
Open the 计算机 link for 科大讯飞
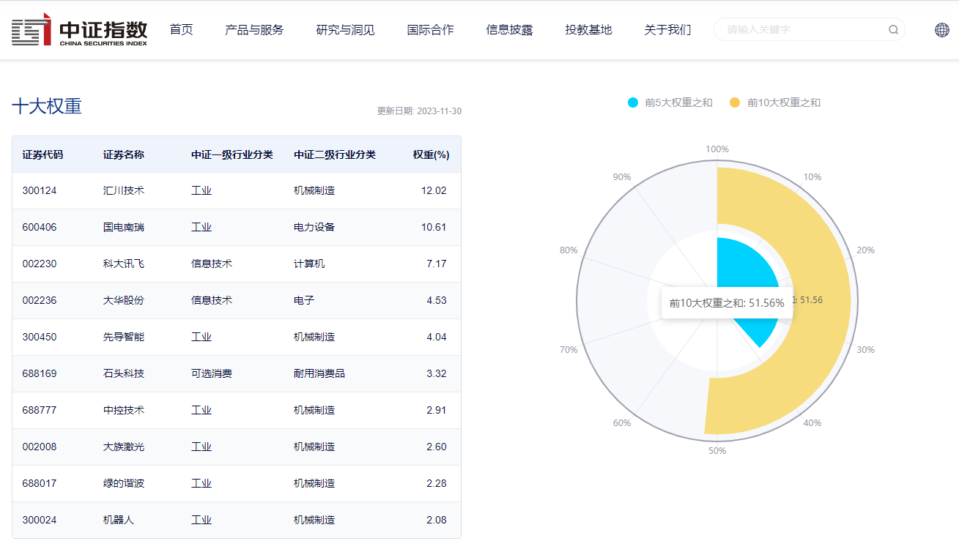pos(308,264)
